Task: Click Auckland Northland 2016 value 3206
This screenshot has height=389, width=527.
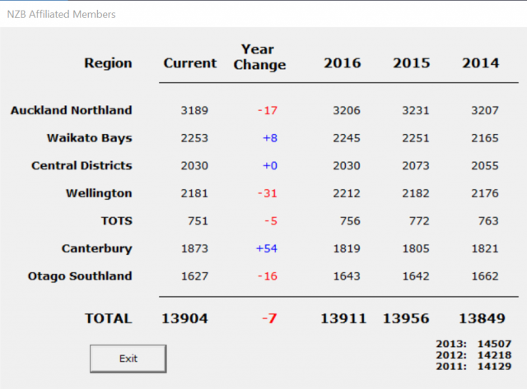Action: 347,110
